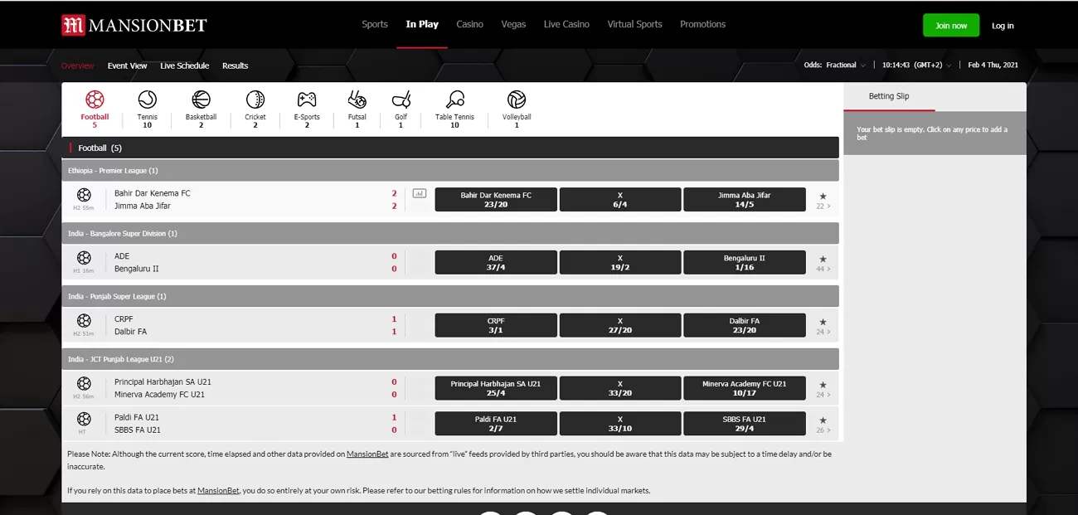1078x515 pixels.
Task: Click football icon beside Bahir Dar Kenema FC
Action: pyautogui.click(x=84, y=195)
